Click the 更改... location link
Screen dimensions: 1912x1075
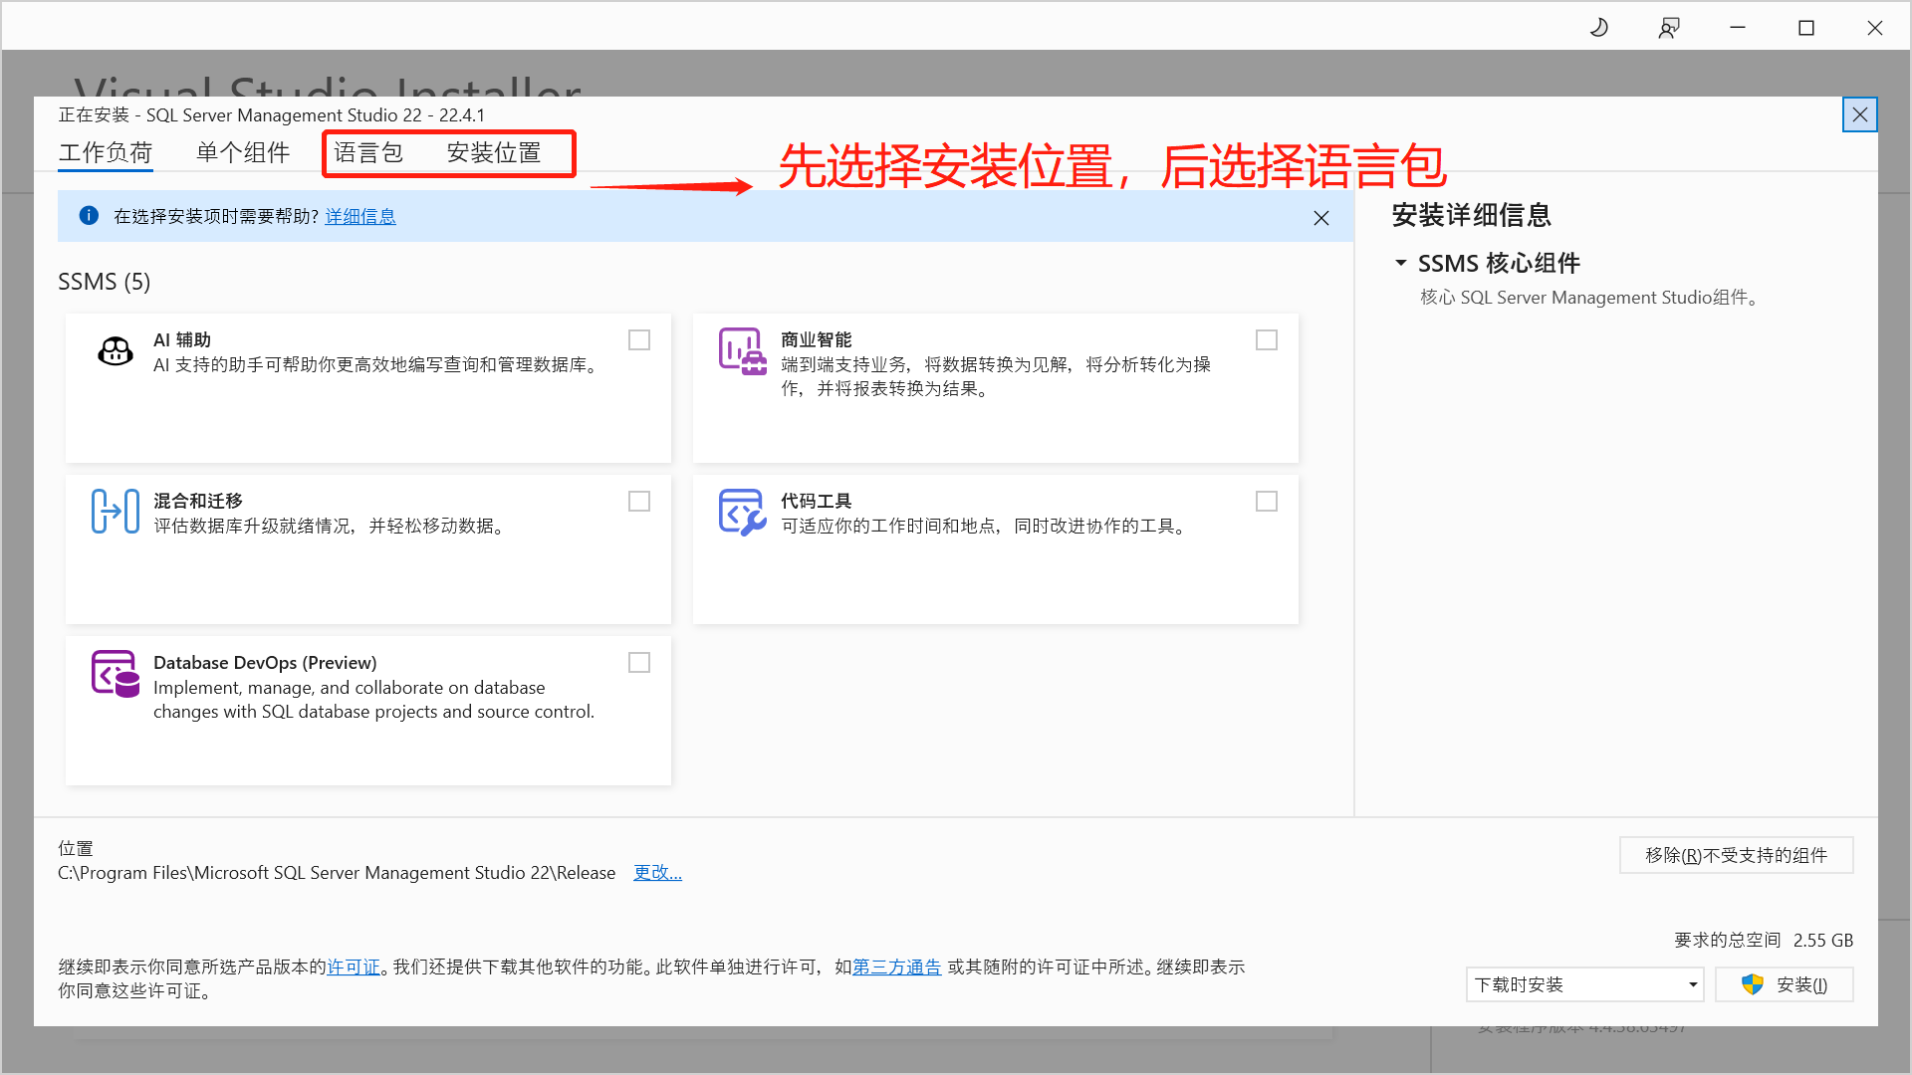[x=657, y=873]
